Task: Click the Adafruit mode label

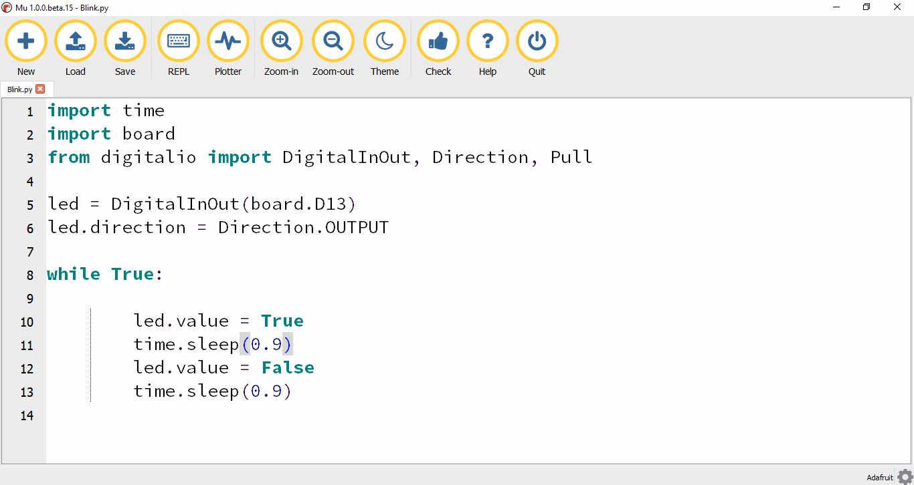Action: click(x=879, y=477)
